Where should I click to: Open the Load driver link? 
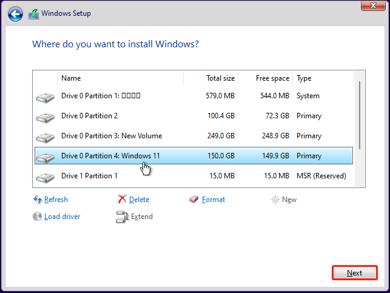click(x=62, y=217)
